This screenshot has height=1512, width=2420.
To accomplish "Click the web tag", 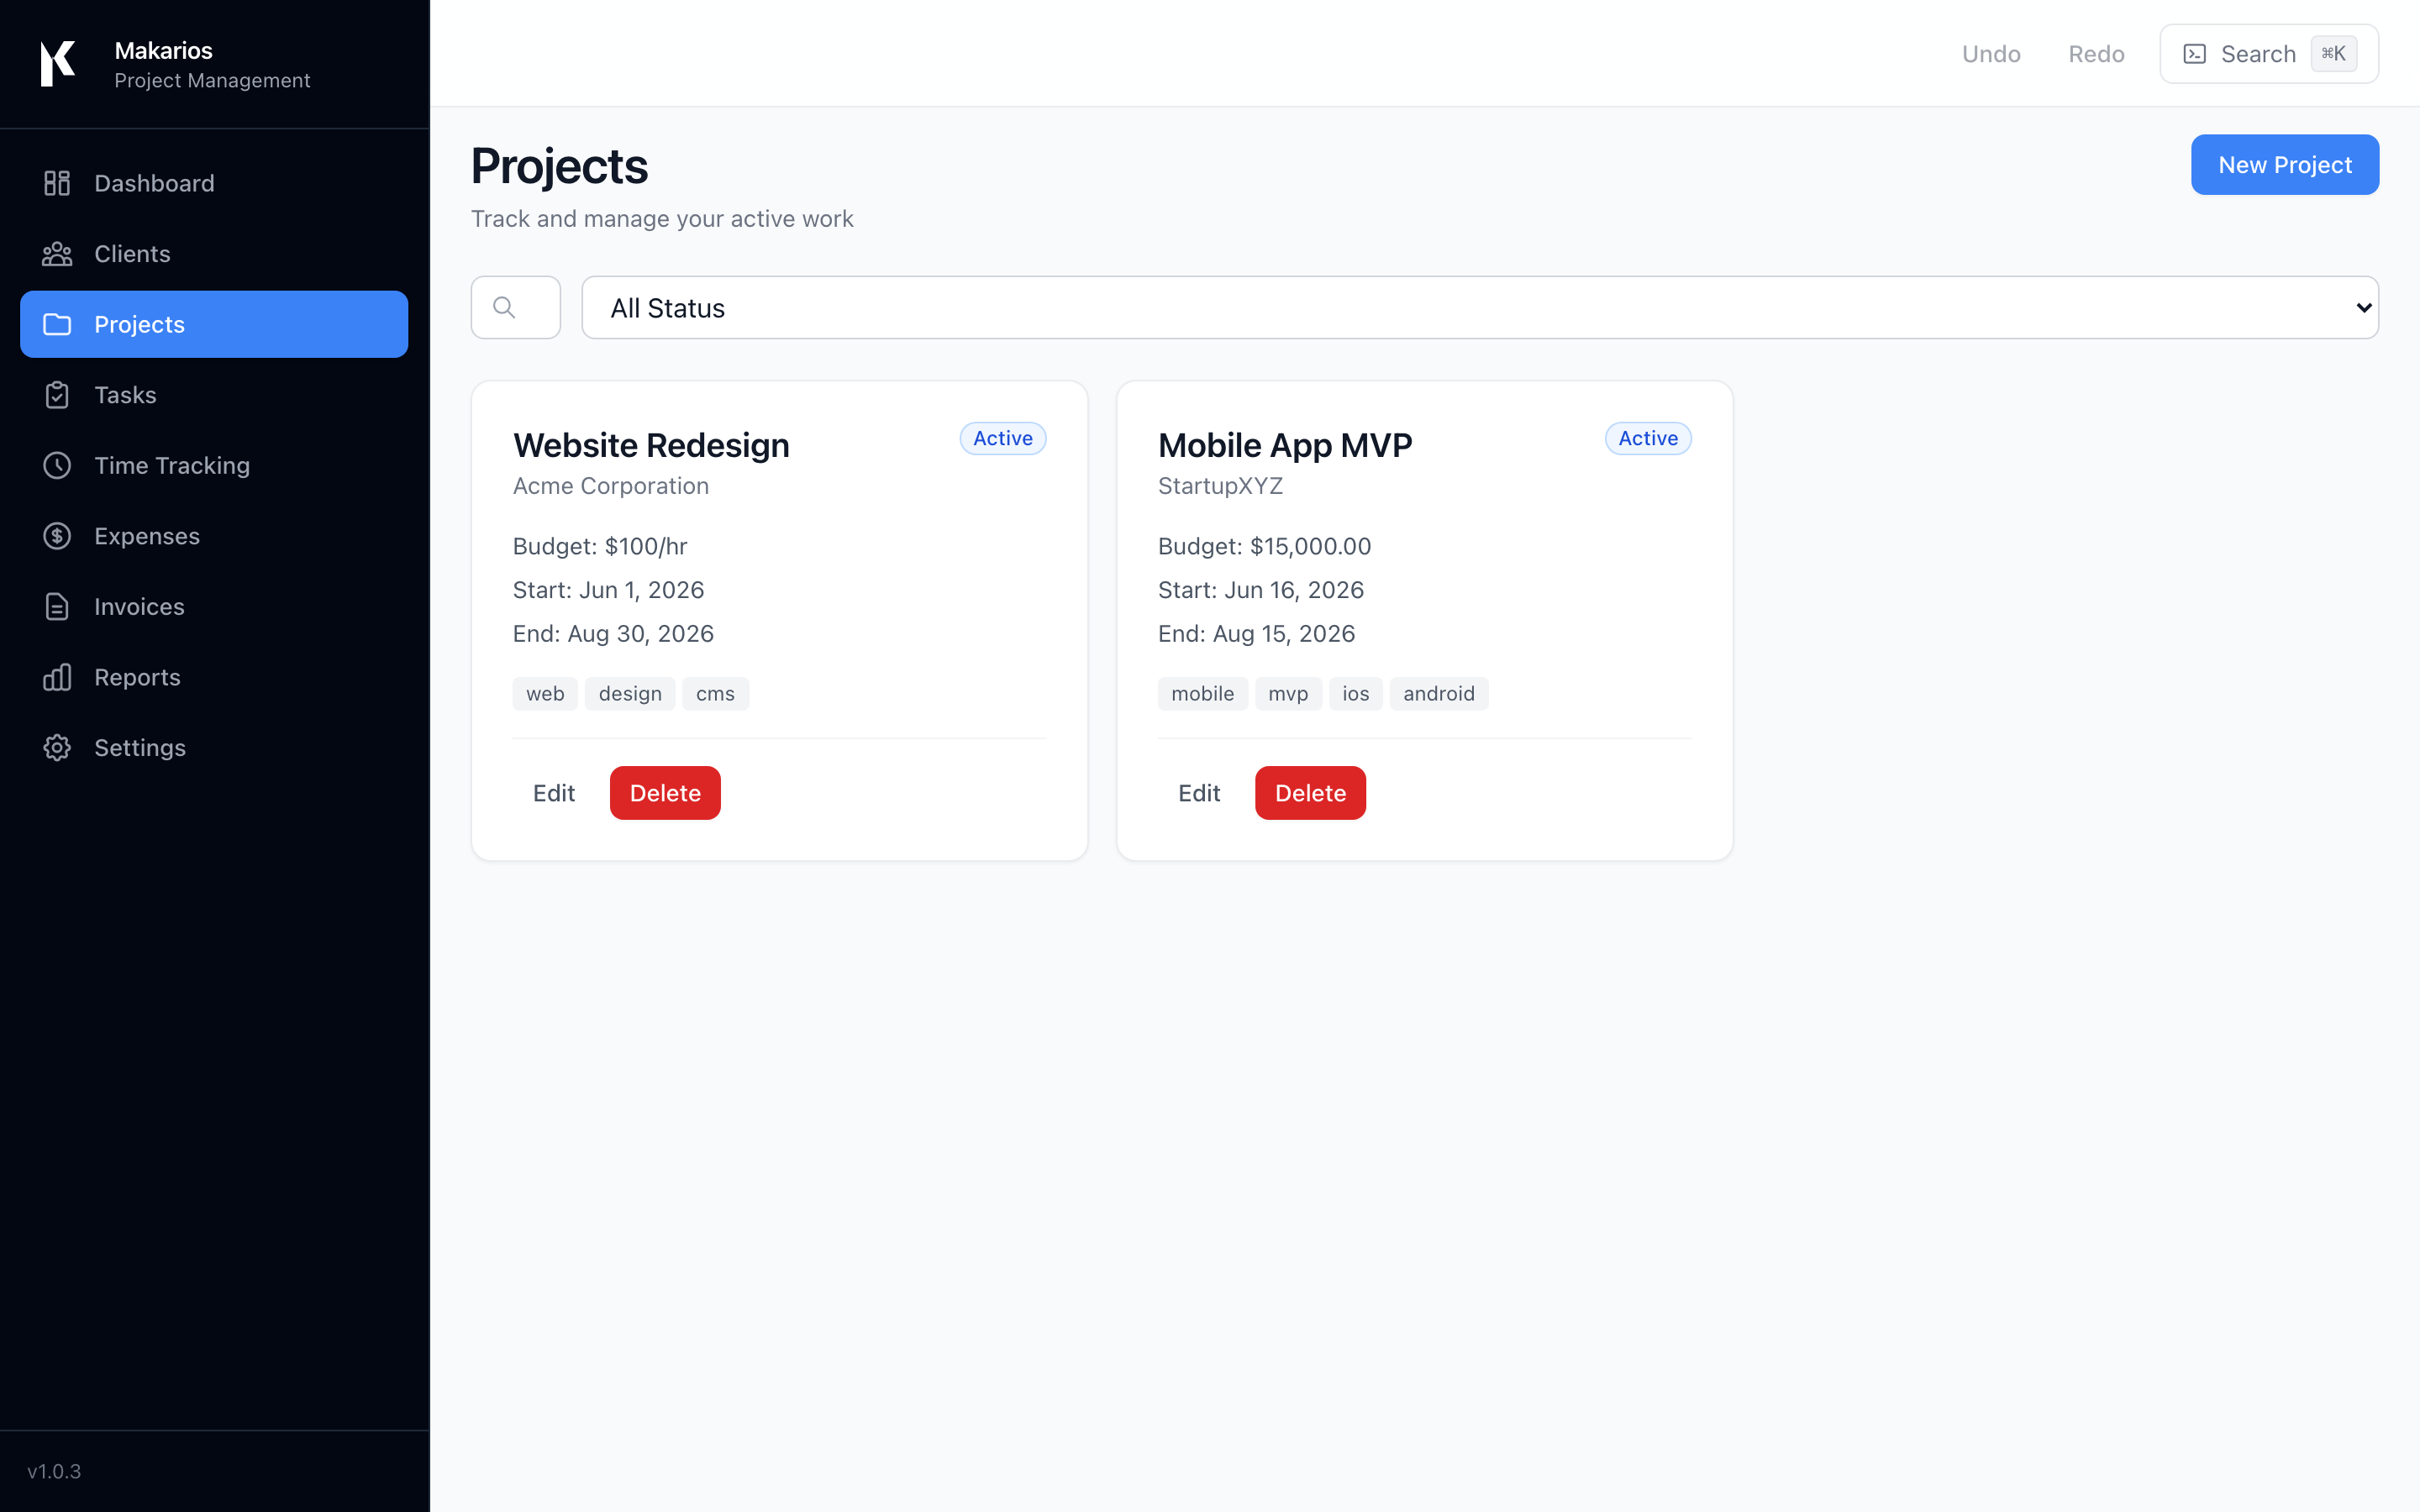I will pyautogui.click(x=545, y=693).
